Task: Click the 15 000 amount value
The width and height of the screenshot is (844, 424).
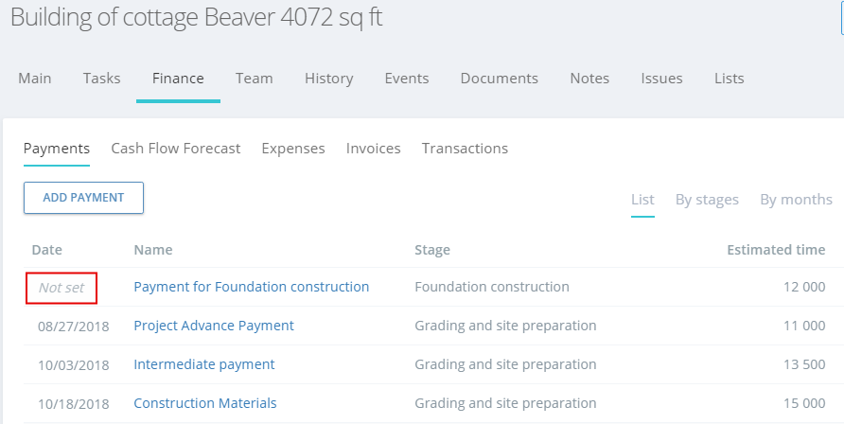Action: pyautogui.click(x=804, y=403)
